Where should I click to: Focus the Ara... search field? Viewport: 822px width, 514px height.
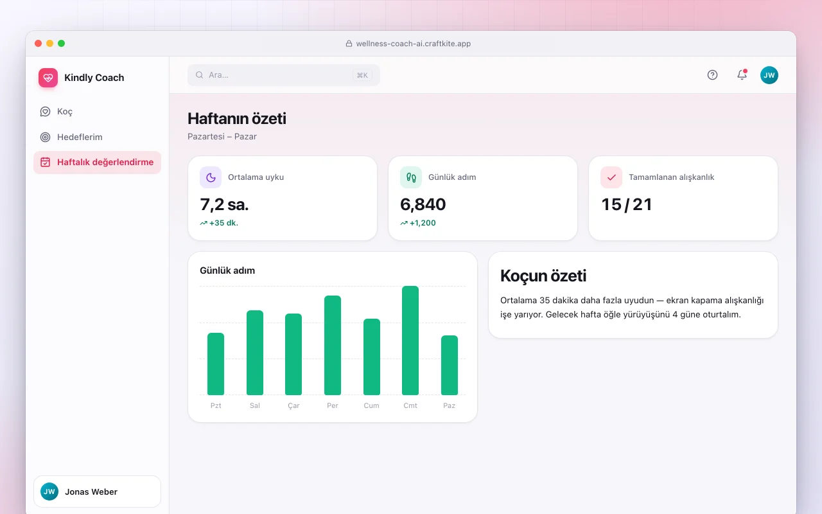[x=284, y=75]
